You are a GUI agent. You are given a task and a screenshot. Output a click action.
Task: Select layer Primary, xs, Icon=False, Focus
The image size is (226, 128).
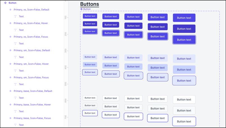tap(31, 37)
